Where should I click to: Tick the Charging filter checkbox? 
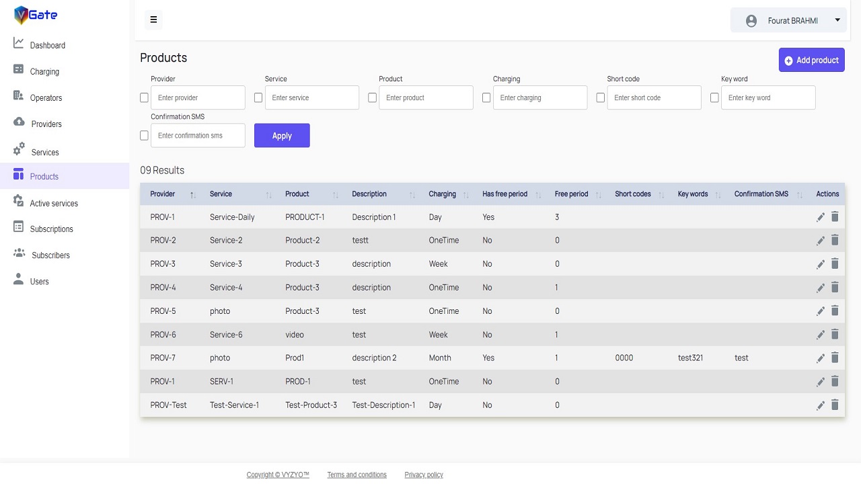click(486, 97)
